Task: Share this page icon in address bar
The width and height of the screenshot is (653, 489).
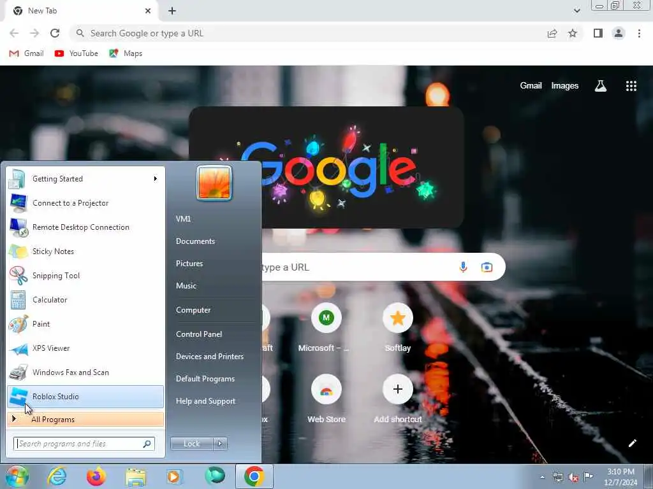Action: [552, 33]
